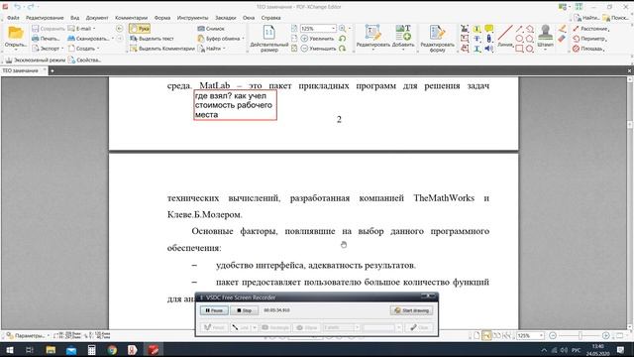Select the arrow drawing tool
This screenshot has height=357, width=634.
[x=519, y=29]
